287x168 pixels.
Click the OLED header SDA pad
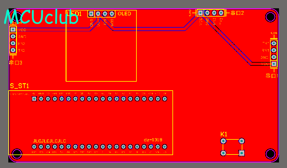112,14
